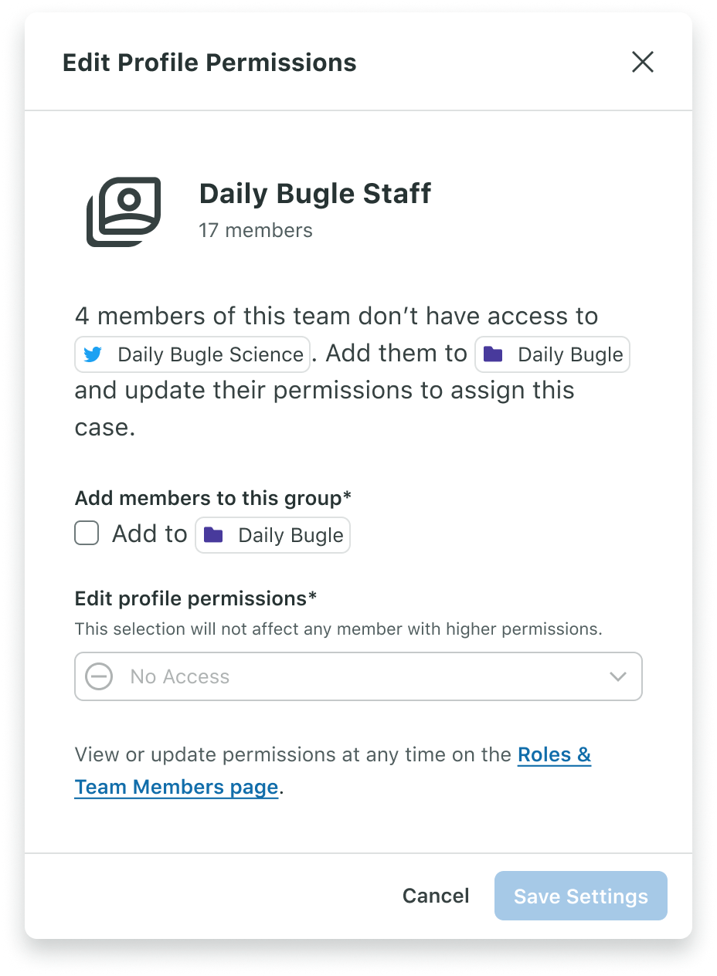Enable the Add to Daily Bugle checkbox
The width and height of the screenshot is (717, 976).
87,534
